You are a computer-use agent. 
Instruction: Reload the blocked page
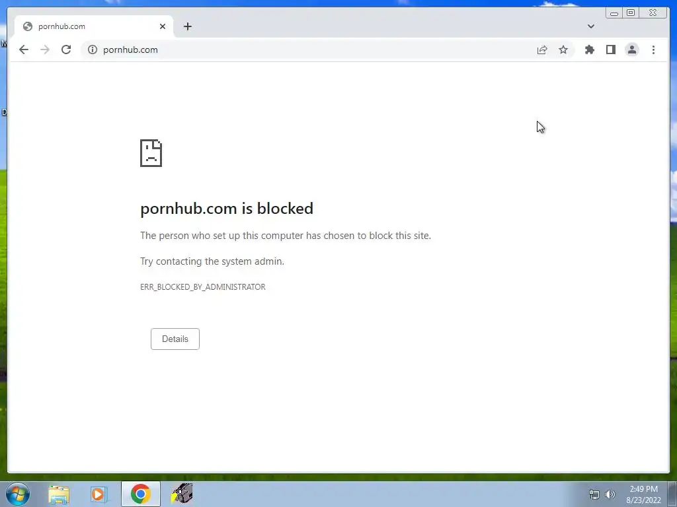pyautogui.click(x=66, y=50)
